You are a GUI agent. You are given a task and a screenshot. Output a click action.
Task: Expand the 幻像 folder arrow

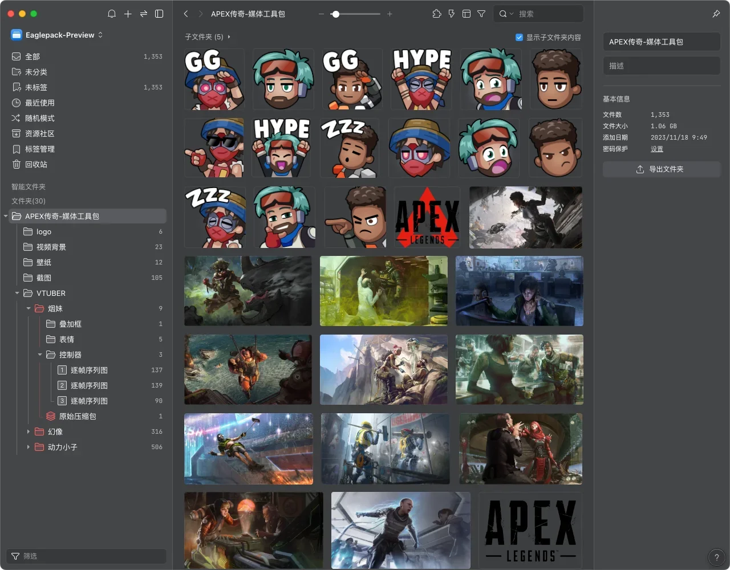click(x=29, y=431)
